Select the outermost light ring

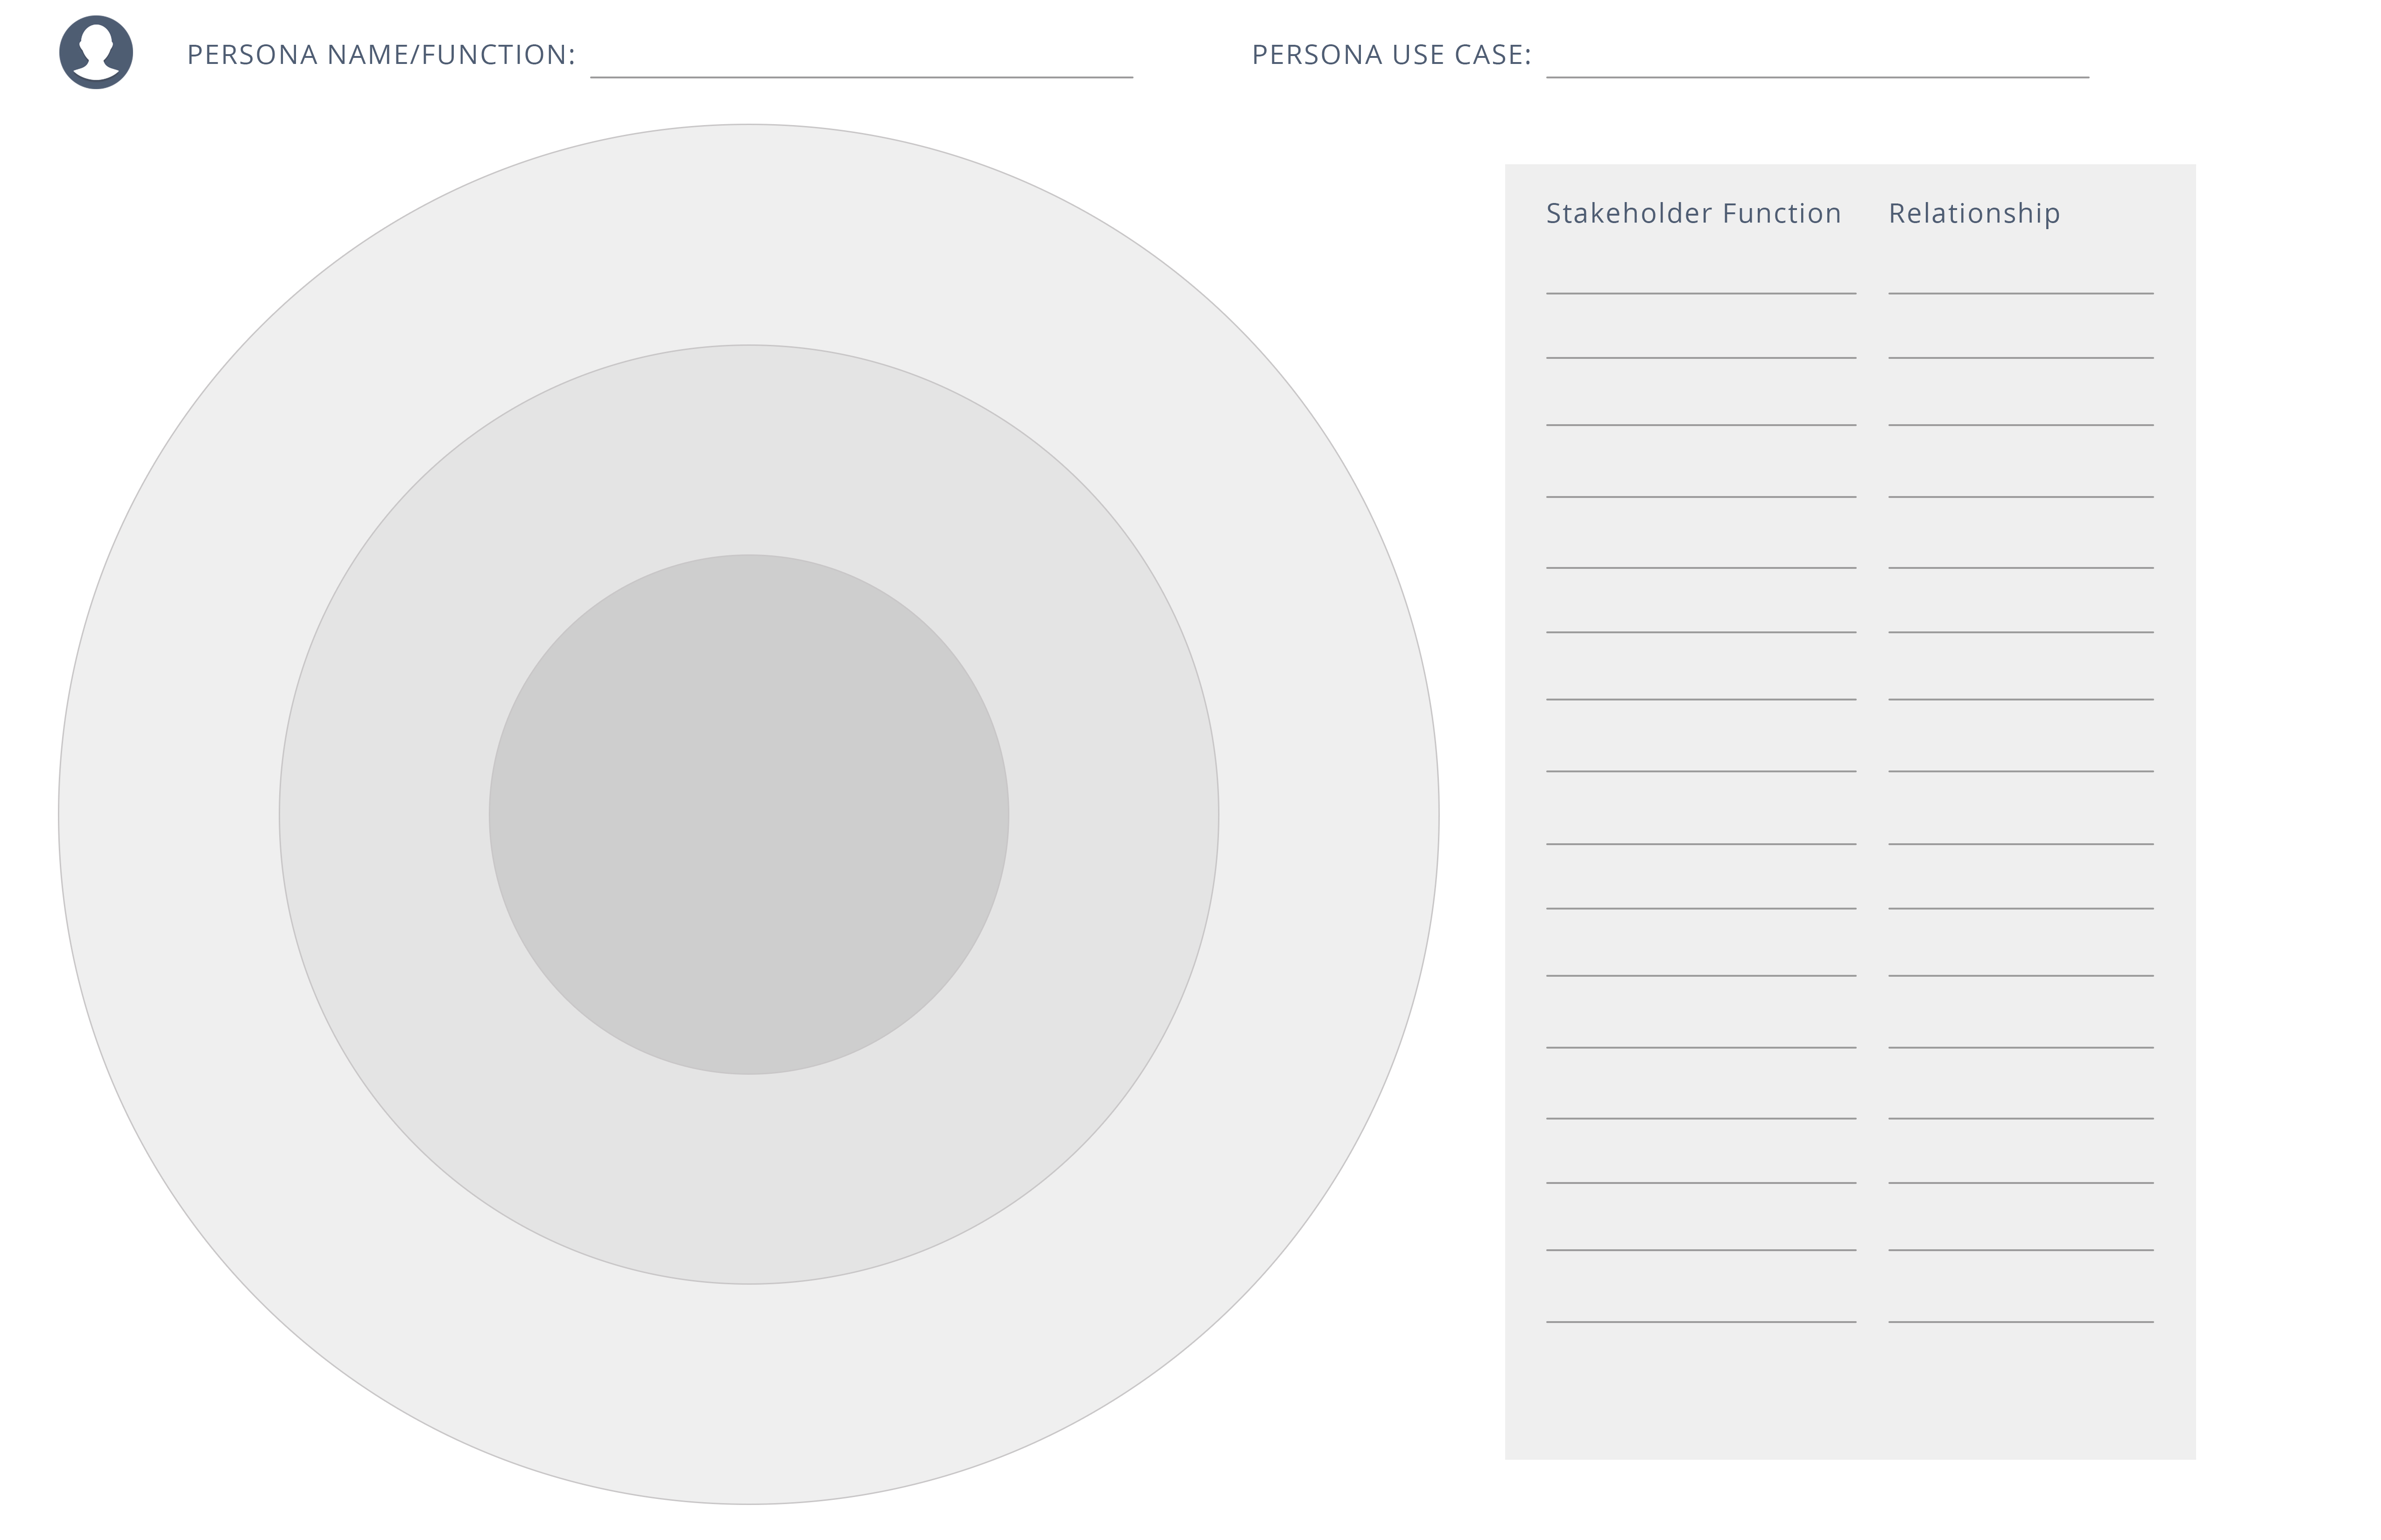tap(748, 235)
